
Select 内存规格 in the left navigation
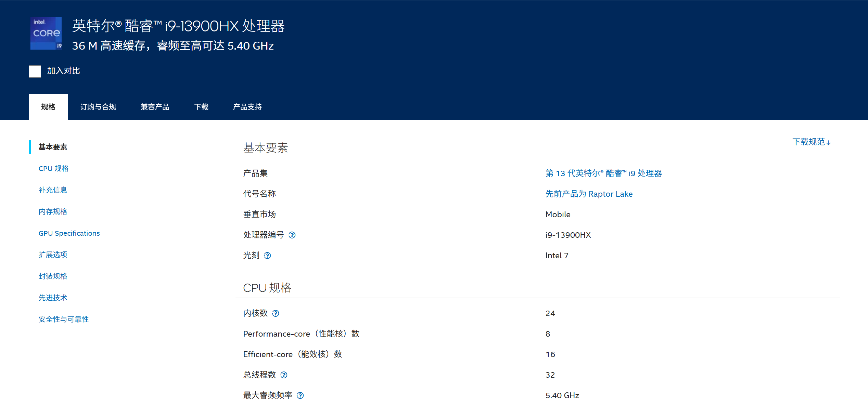(x=53, y=211)
